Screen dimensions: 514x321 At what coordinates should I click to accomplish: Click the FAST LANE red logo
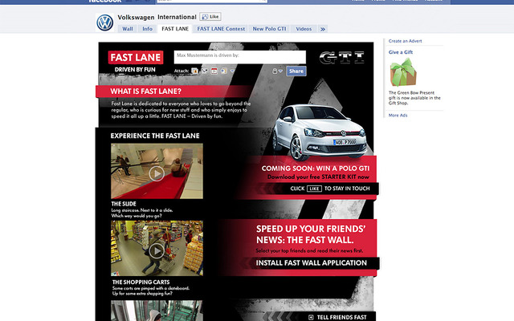(136, 57)
